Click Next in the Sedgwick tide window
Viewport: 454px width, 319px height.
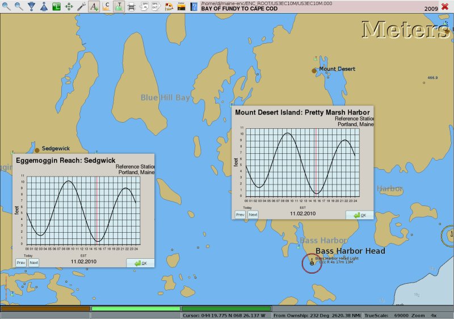pos(33,263)
